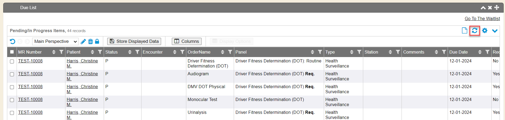Open TEST-10008 link in the first row

pos(30,61)
